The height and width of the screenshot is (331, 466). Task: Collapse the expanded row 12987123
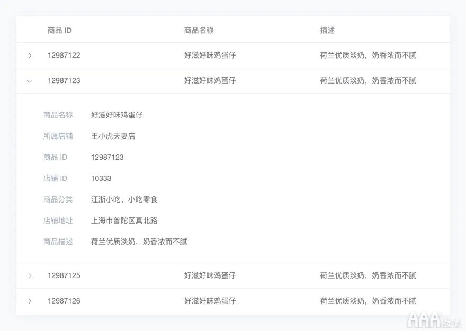point(30,81)
